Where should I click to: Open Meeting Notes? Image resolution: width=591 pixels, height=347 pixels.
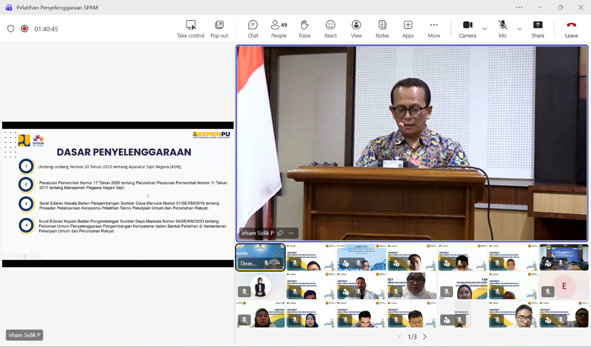point(381,28)
